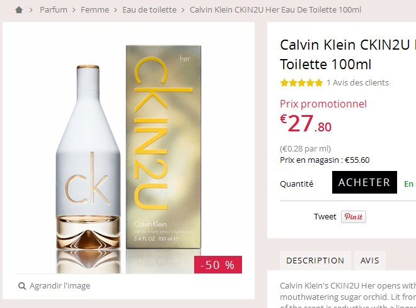
Task: Click the Agrandir l'image text link
Action: click(x=59, y=286)
